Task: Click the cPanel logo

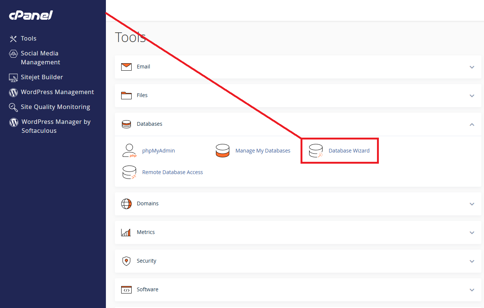Action: click(x=31, y=15)
